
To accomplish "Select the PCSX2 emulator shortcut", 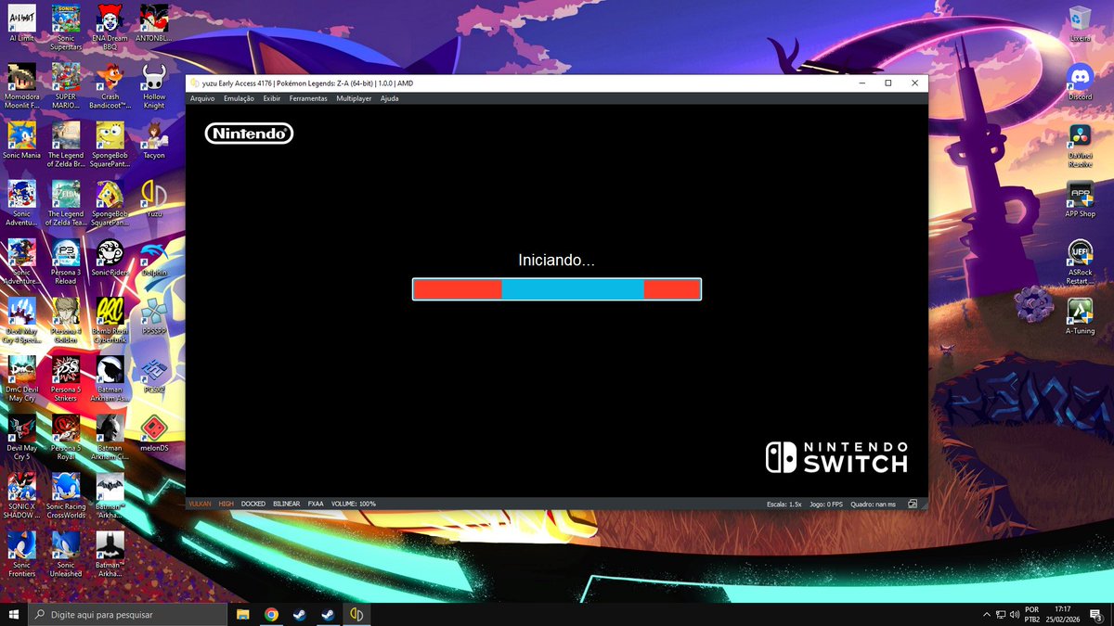I will point(154,375).
